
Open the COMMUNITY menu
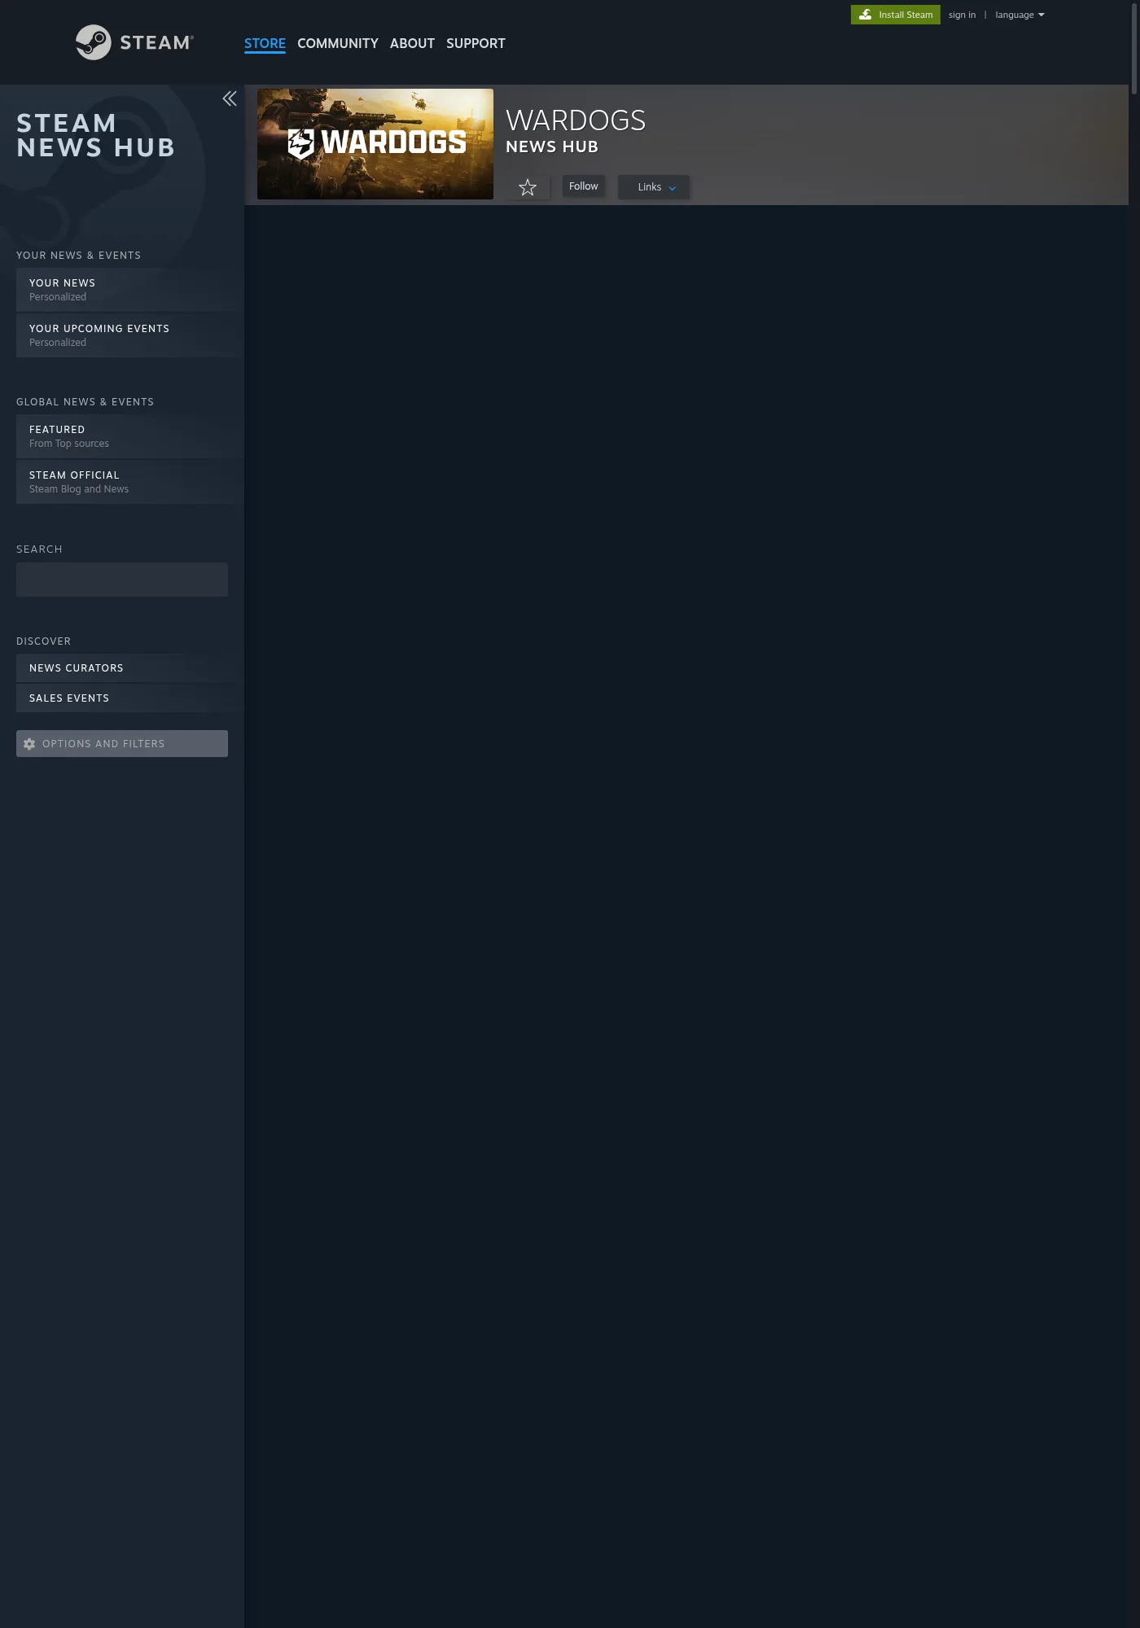338,43
